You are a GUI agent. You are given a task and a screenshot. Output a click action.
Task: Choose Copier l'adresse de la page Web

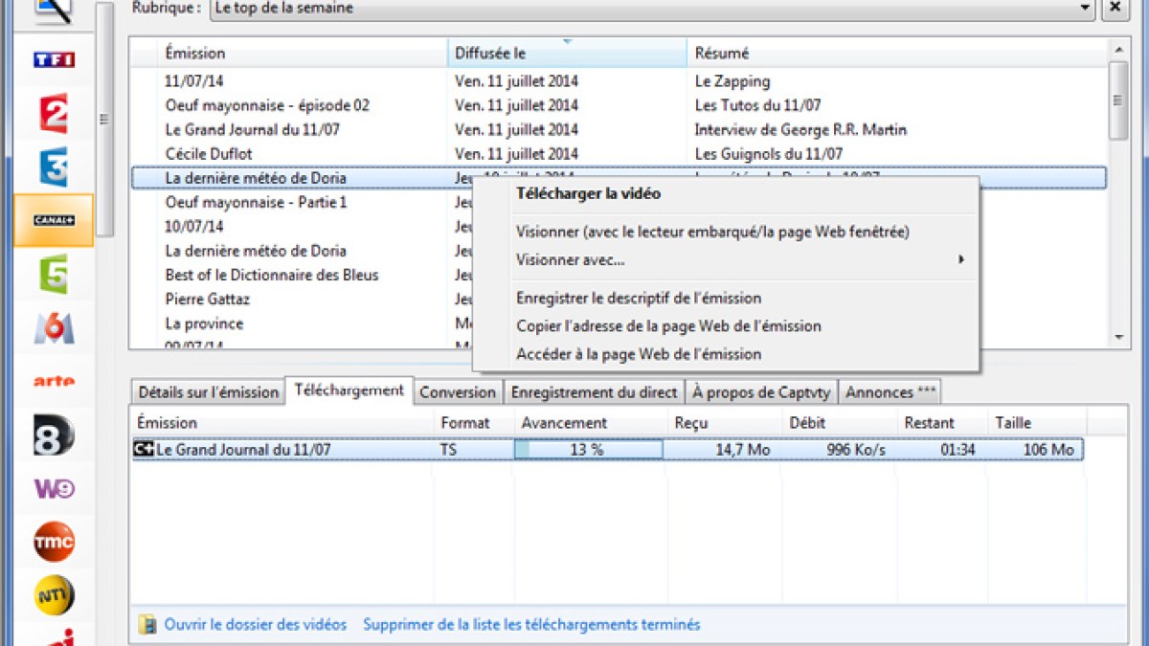[668, 325]
